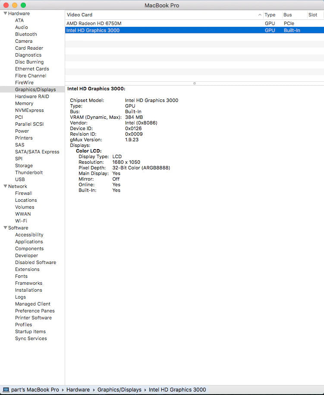Click the Slot column header

313,15
